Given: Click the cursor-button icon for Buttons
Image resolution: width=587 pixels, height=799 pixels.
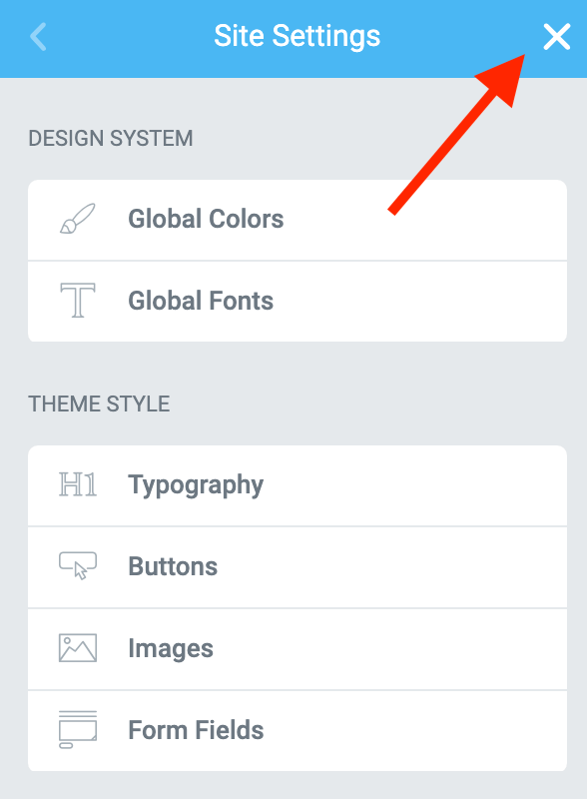Looking at the screenshot, I should click(x=78, y=565).
